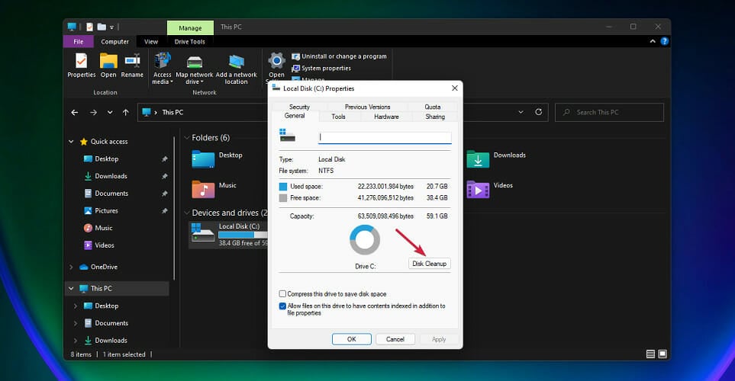
Task: Click the Open folder ribbon icon
Action: point(108,61)
